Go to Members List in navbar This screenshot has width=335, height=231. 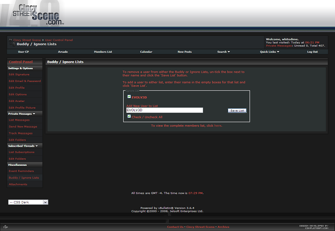click(x=103, y=52)
